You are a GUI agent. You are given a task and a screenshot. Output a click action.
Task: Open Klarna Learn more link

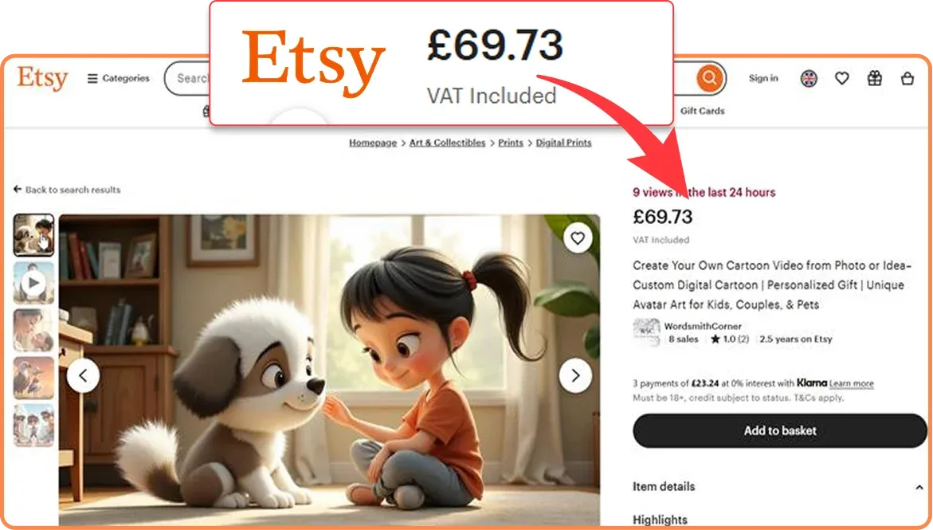(x=852, y=383)
